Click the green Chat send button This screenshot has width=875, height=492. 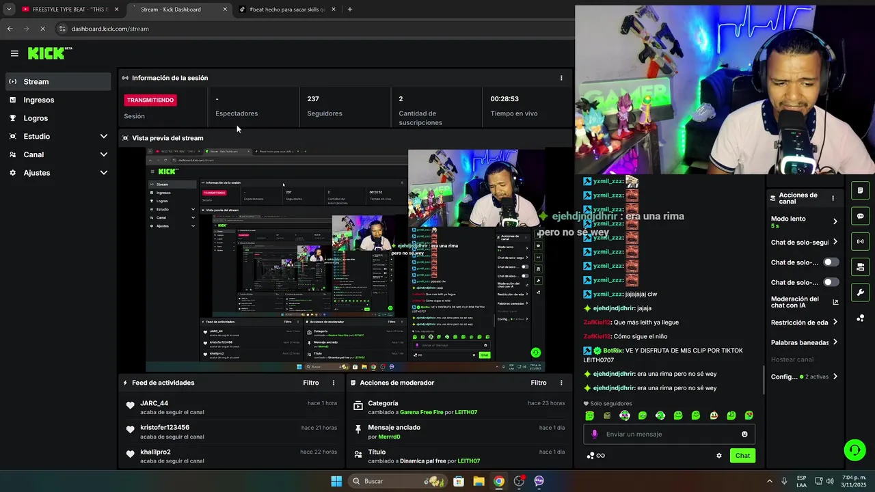tap(742, 456)
